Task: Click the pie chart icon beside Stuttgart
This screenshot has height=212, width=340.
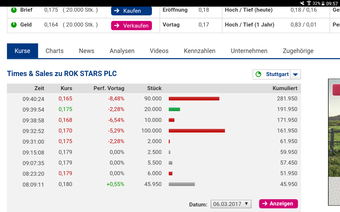Action: point(258,74)
